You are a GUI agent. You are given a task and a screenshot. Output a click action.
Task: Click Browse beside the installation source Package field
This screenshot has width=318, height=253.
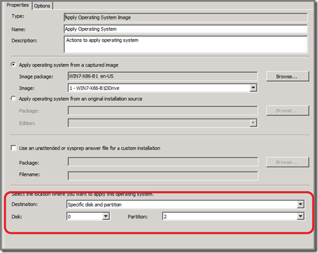coord(287,111)
